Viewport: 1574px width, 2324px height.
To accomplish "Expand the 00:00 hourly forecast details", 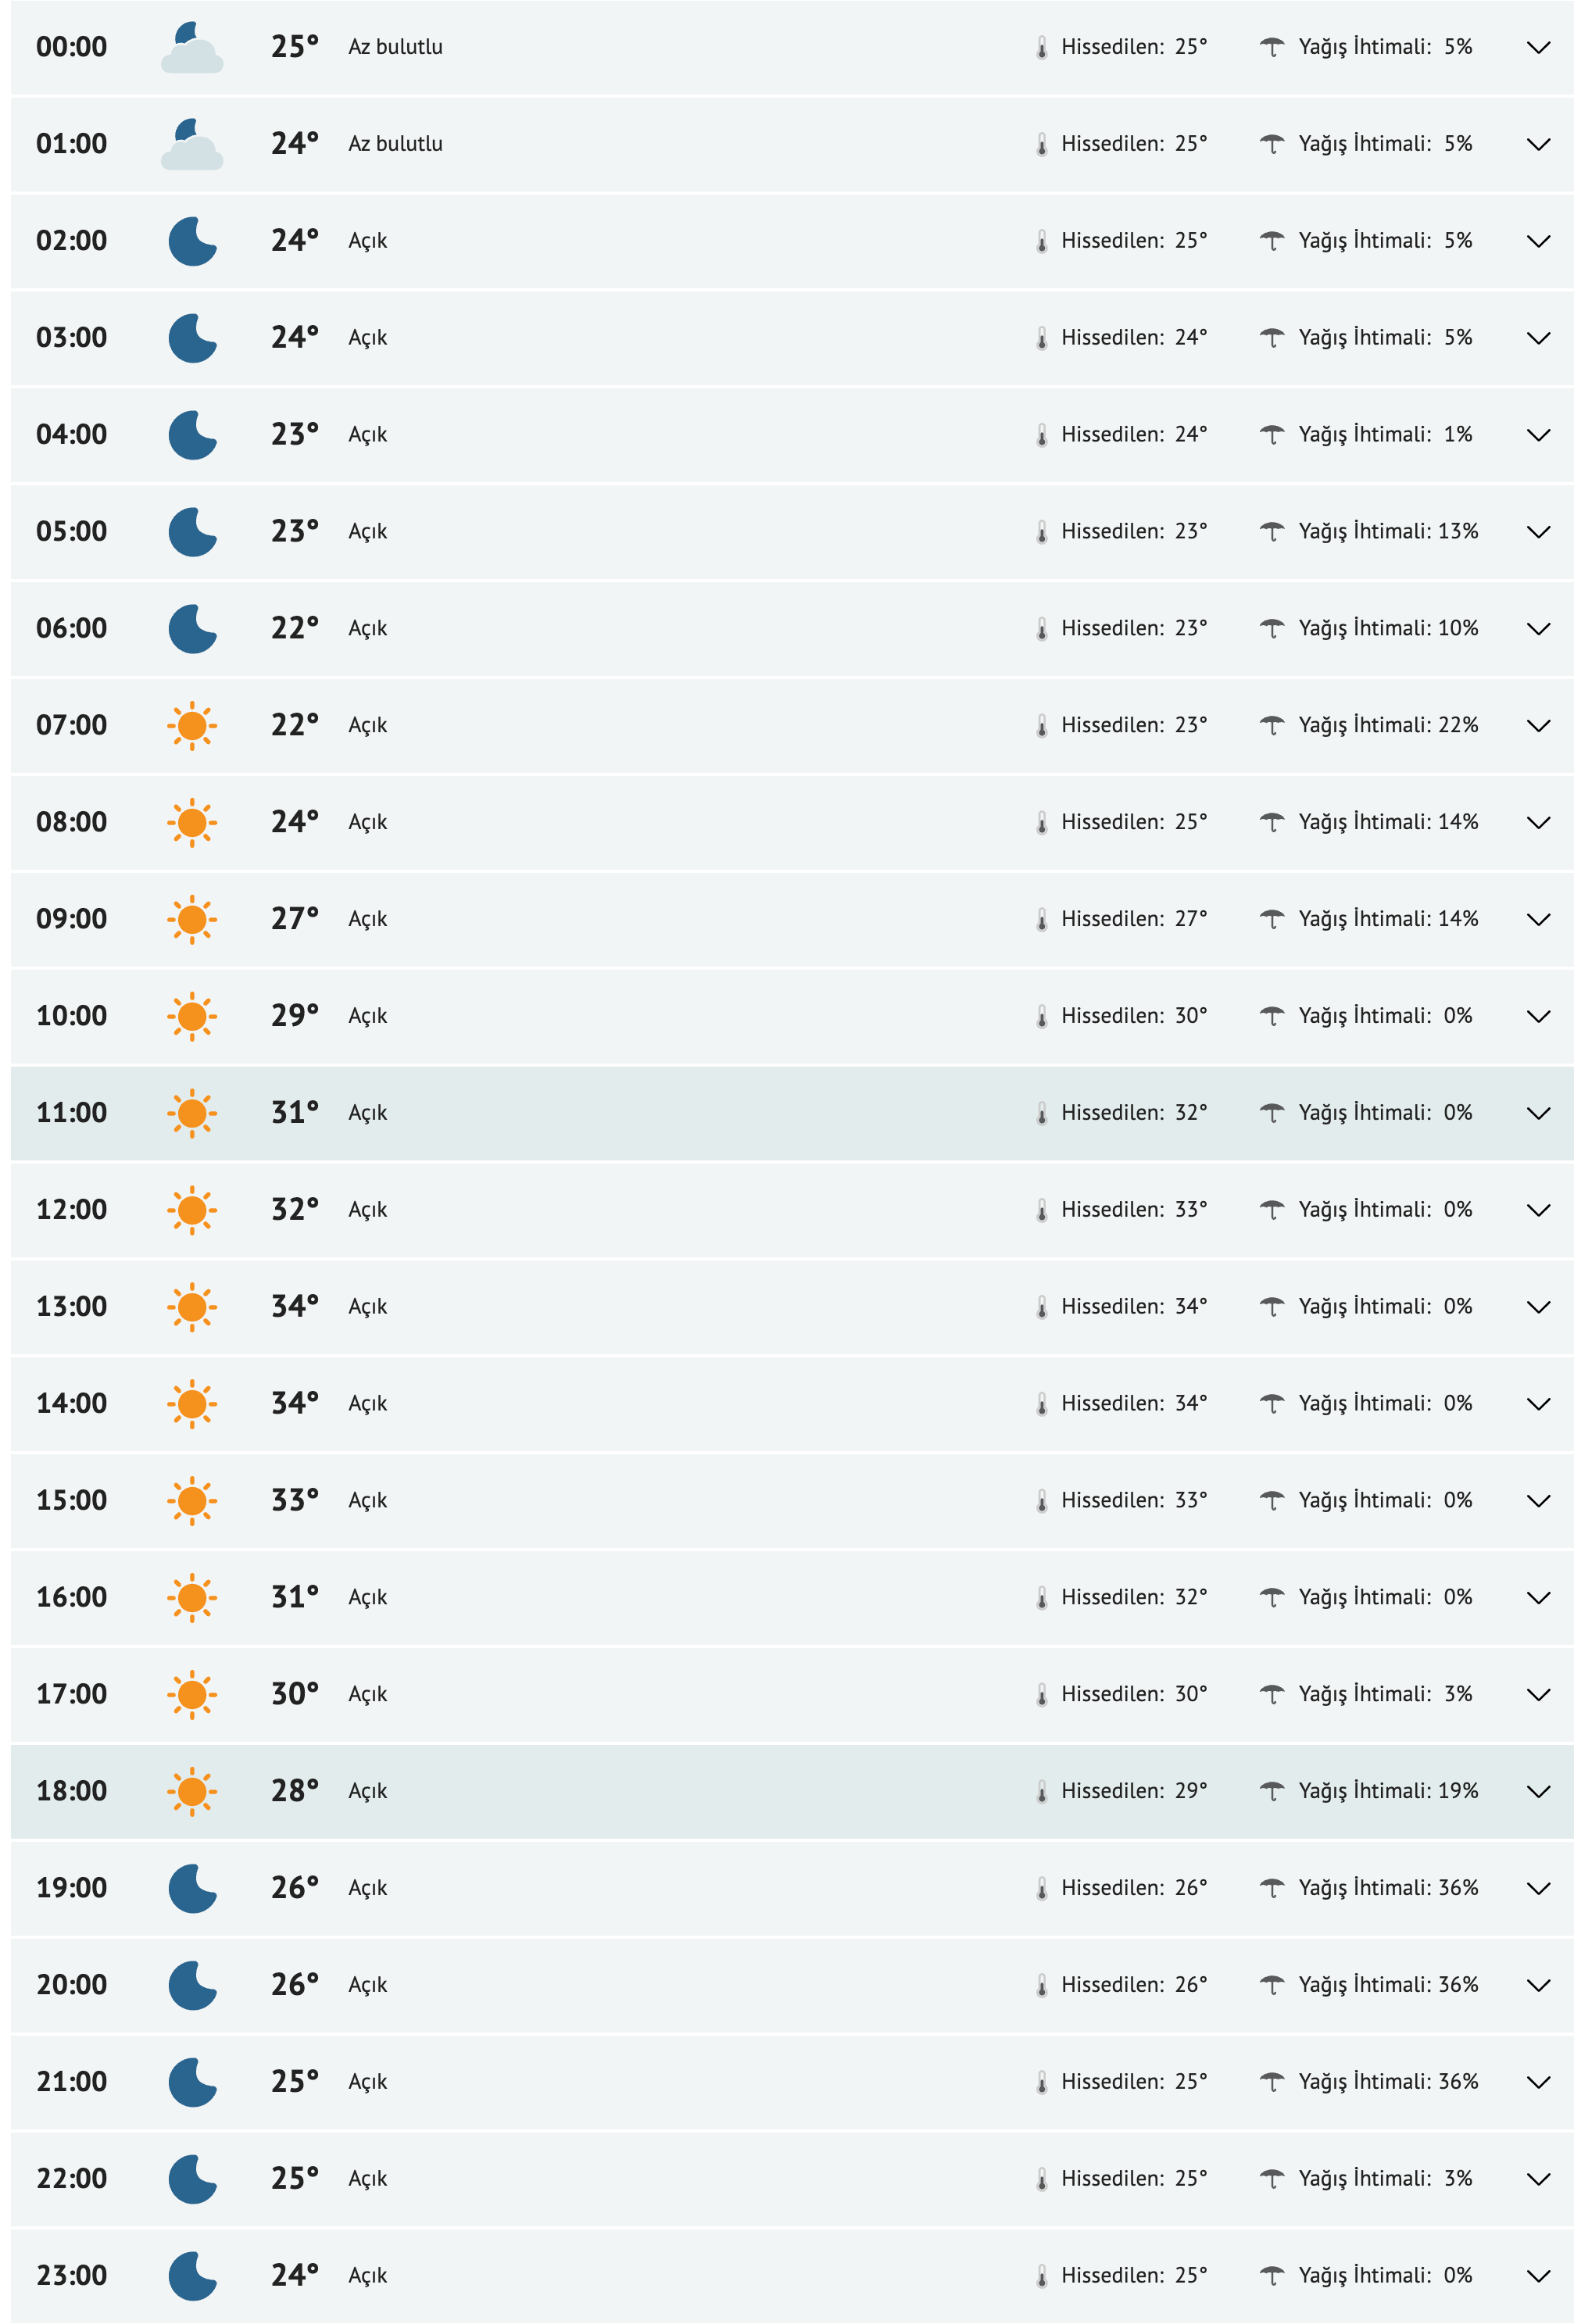I will [x=1538, y=47].
